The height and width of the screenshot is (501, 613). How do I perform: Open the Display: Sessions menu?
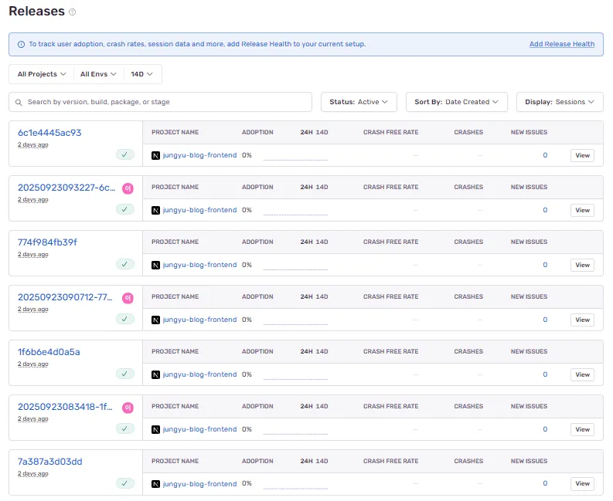pos(559,102)
